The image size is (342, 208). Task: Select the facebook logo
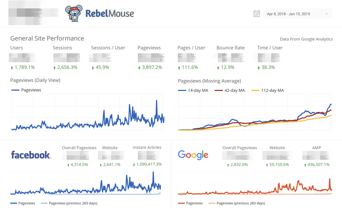click(31, 155)
